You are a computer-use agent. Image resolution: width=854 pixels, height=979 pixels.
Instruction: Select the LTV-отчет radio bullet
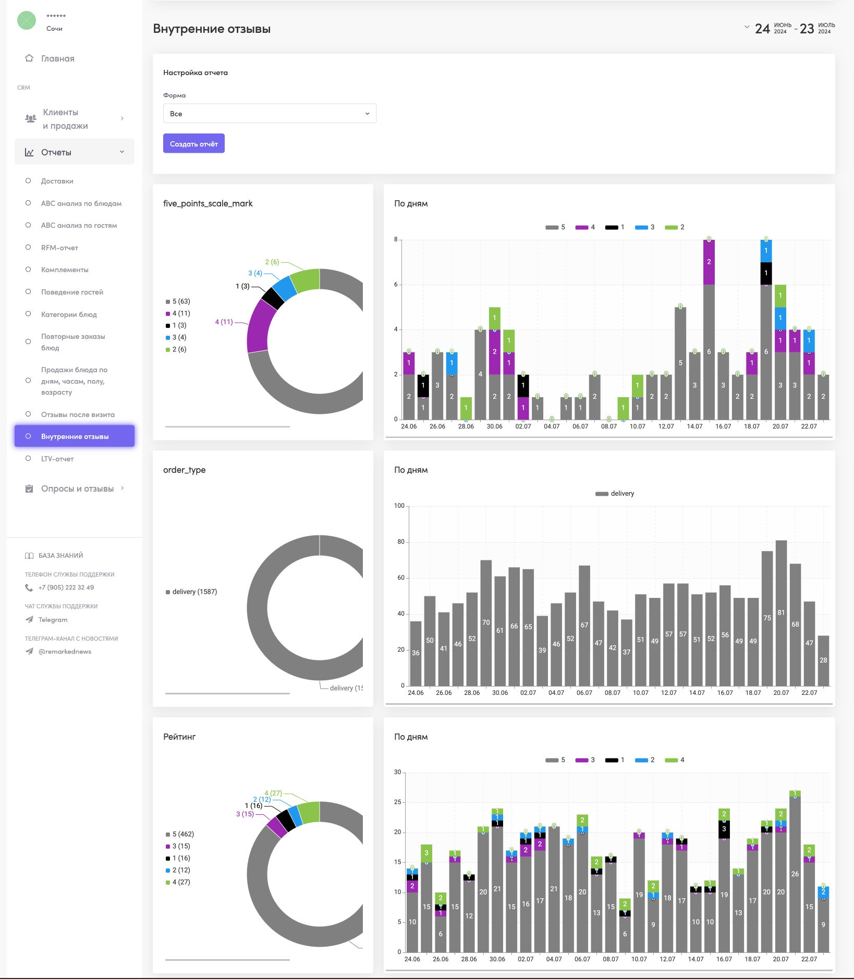pyautogui.click(x=28, y=458)
